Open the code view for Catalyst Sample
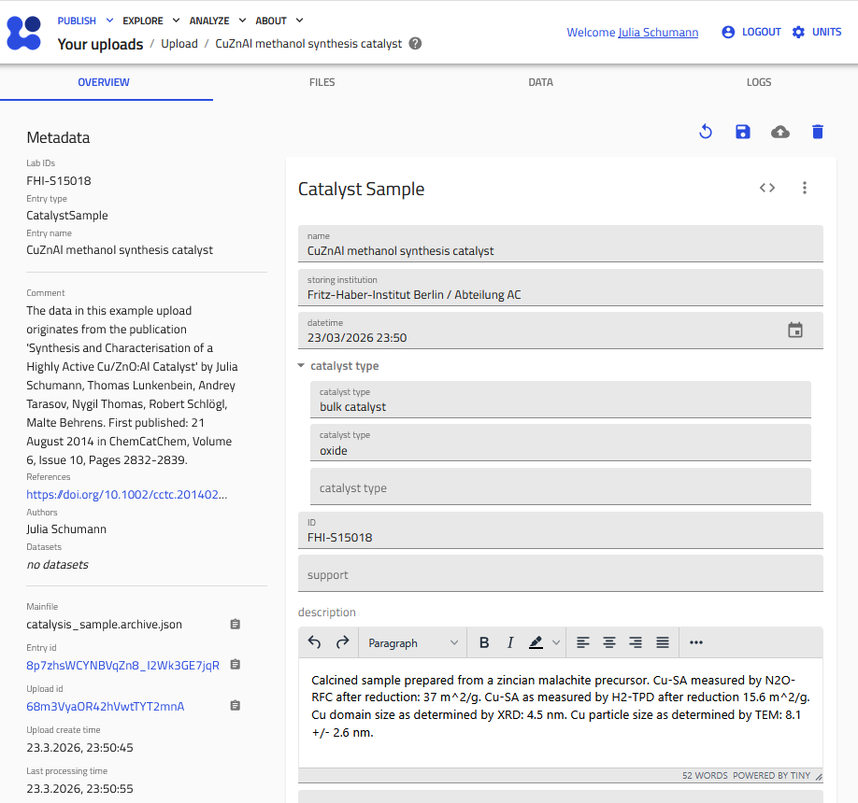The height and width of the screenshot is (803, 858). coord(766,187)
